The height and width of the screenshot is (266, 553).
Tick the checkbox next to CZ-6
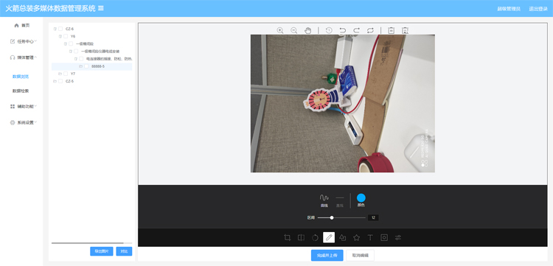tap(60, 29)
